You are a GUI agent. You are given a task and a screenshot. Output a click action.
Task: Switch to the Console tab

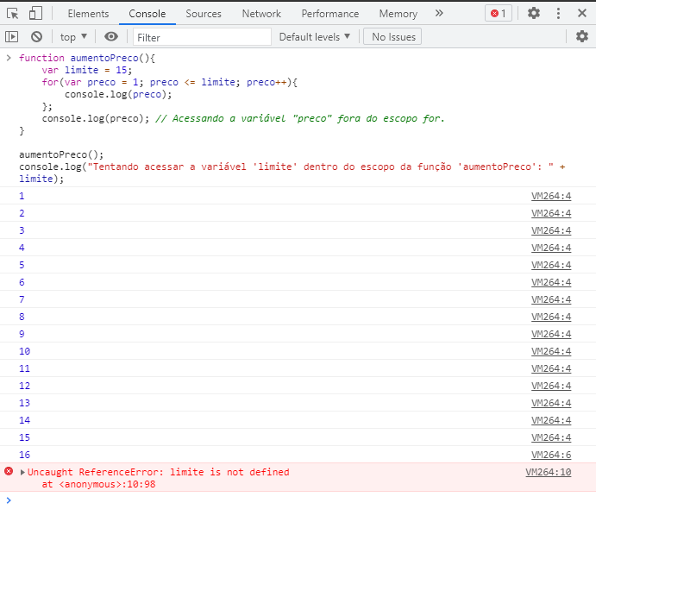pyautogui.click(x=147, y=14)
